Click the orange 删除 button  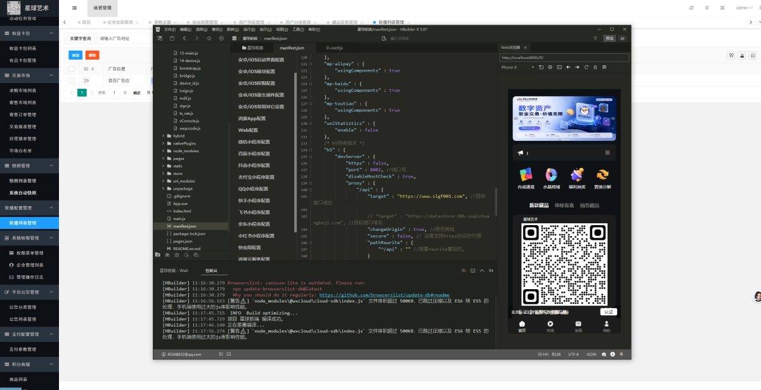click(x=93, y=55)
